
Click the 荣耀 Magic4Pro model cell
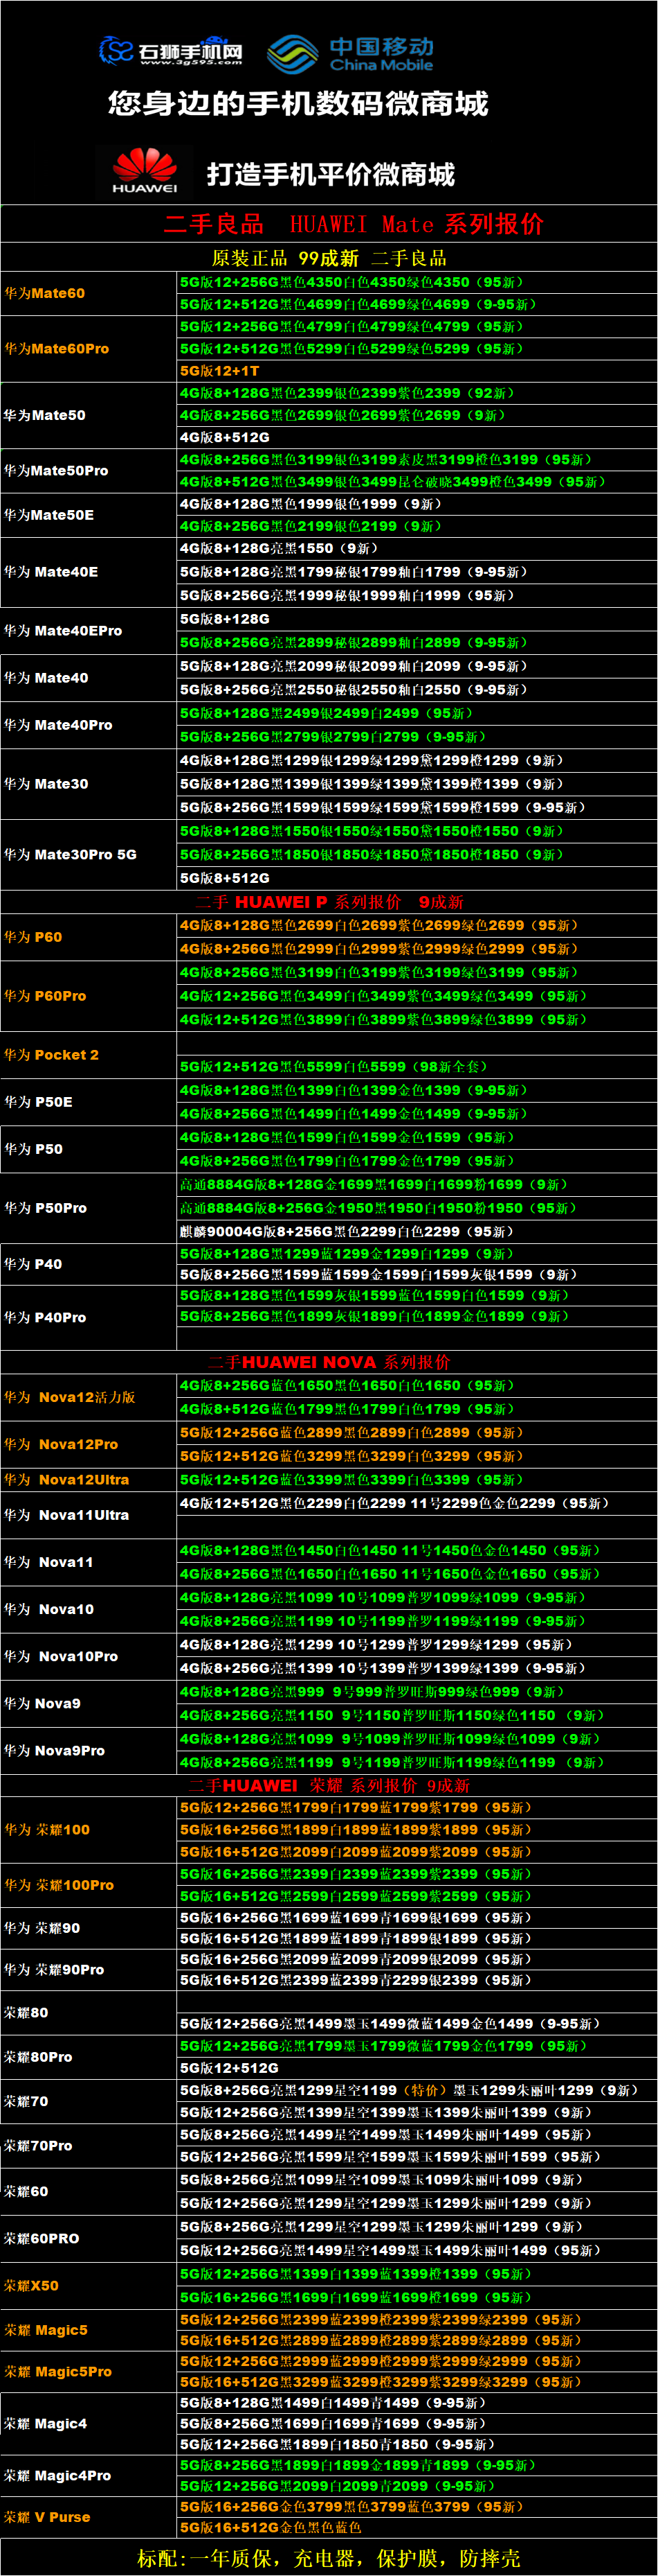click(89, 2475)
